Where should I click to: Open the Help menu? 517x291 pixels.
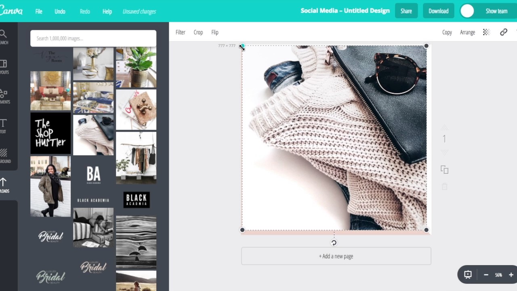click(x=107, y=11)
